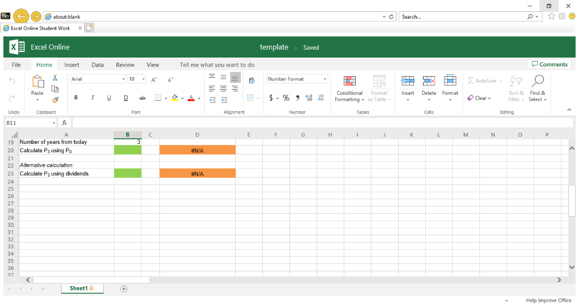Open the Comments pane
This screenshot has height=308, width=579.
(x=550, y=64)
